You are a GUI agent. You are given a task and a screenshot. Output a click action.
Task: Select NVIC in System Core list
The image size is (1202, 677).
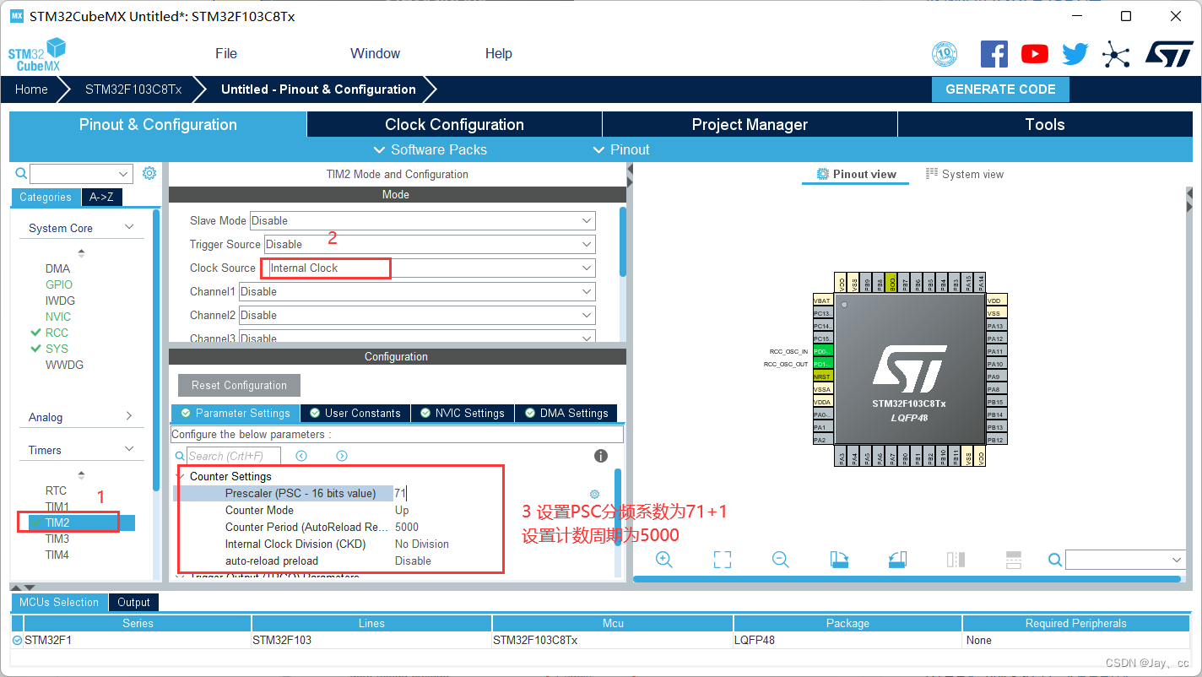point(58,317)
